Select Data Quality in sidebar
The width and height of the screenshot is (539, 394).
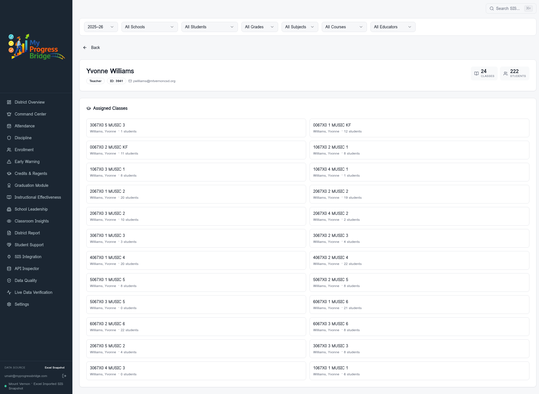(36, 280)
